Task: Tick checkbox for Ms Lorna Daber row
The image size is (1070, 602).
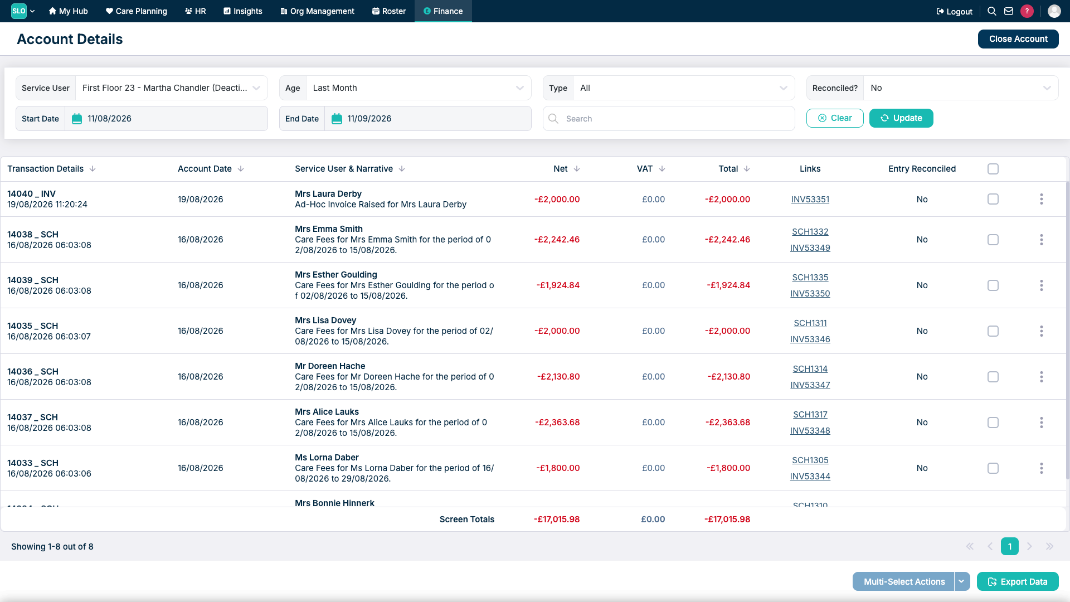Action: pyautogui.click(x=993, y=468)
